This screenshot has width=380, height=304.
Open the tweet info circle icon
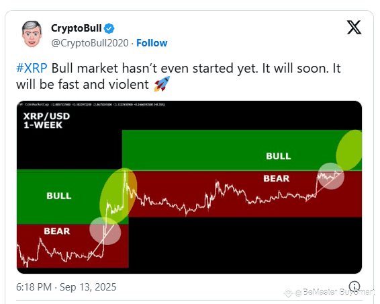pyautogui.click(x=354, y=286)
